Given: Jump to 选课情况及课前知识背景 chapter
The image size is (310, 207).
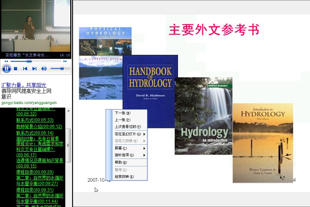Looking at the screenshot, I should click(x=40, y=163).
